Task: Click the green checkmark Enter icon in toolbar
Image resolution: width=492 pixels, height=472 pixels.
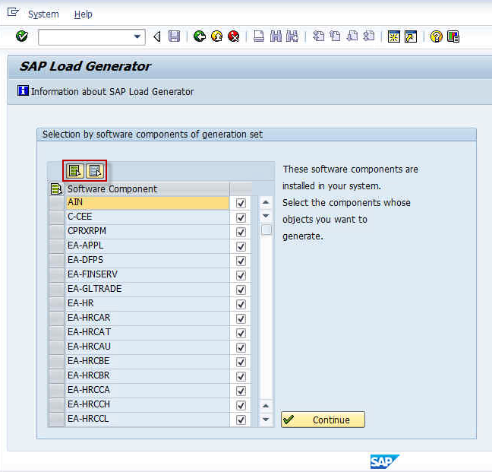Action: coord(22,36)
